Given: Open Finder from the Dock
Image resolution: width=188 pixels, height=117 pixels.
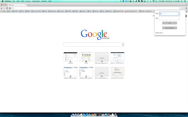Looking at the screenshot, I should (x=73, y=115).
